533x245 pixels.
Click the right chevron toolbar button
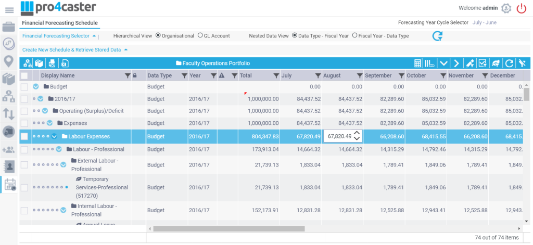[456, 63]
